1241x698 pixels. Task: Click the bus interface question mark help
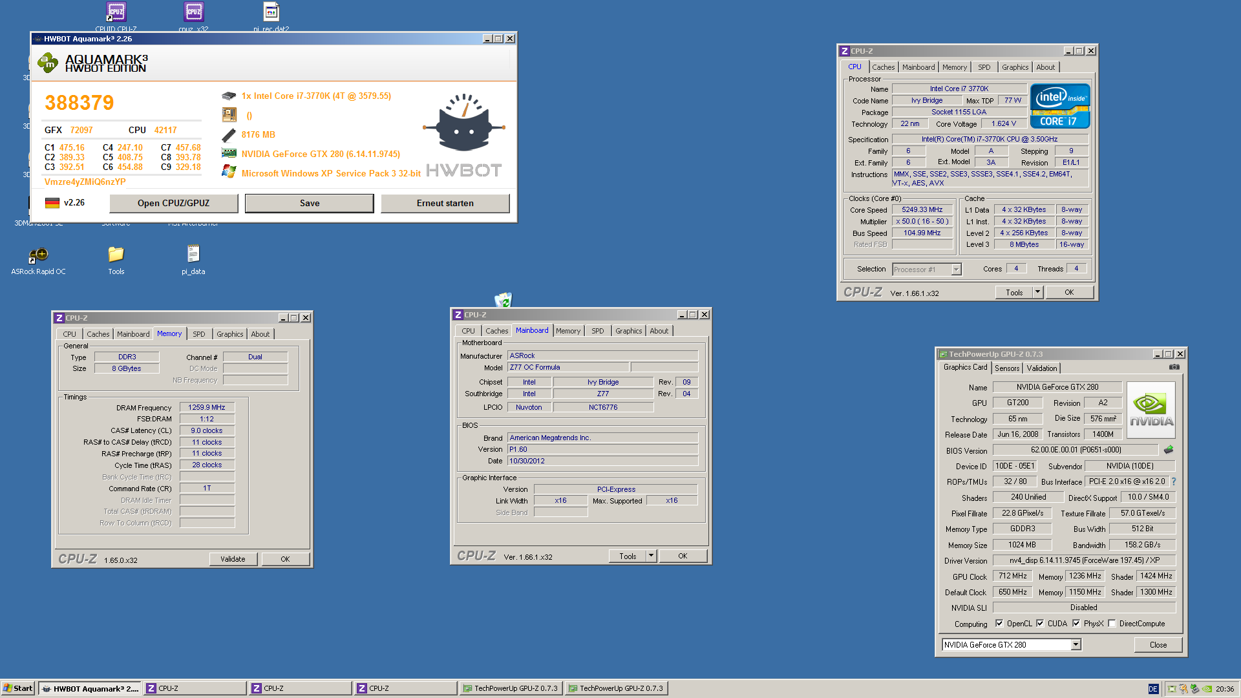pyautogui.click(x=1174, y=481)
